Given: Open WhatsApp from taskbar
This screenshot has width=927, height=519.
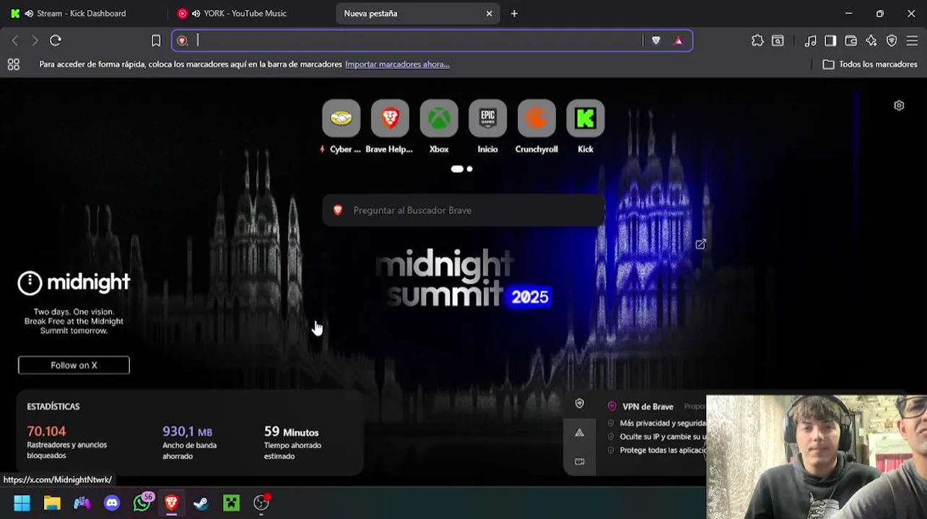Looking at the screenshot, I should tap(142, 503).
